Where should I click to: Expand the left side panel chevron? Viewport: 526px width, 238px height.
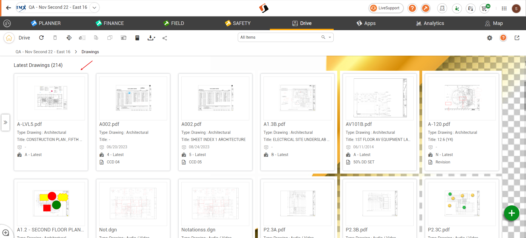5,122
